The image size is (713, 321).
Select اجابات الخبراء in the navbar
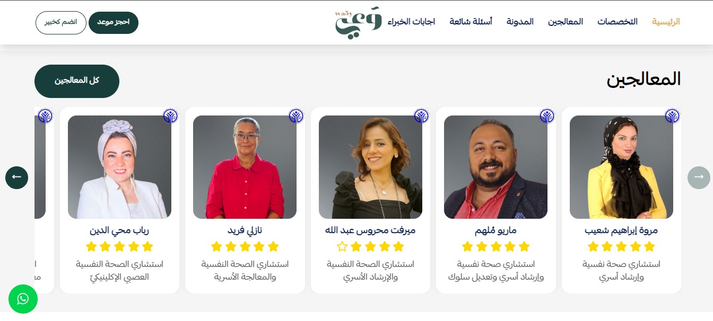pyautogui.click(x=411, y=22)
